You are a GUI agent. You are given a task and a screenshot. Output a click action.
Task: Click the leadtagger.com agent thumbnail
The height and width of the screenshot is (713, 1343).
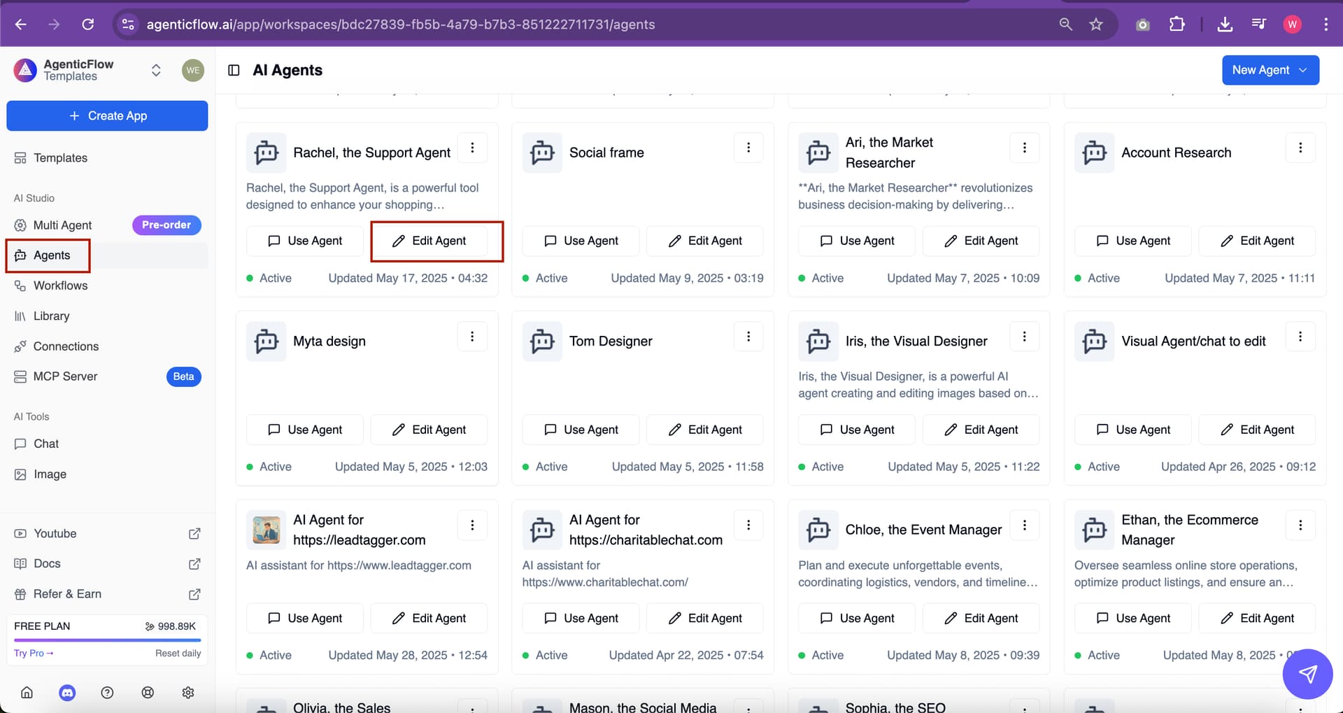[266, 530]
